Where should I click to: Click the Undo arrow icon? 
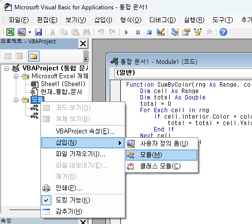[x=101, y=32]
